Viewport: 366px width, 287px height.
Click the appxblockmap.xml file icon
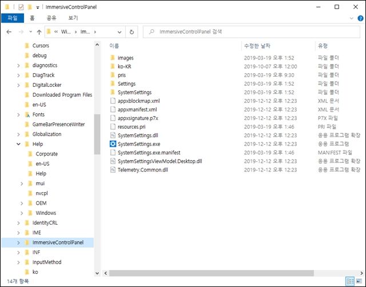pyautogui.click(x=113, y=101)
